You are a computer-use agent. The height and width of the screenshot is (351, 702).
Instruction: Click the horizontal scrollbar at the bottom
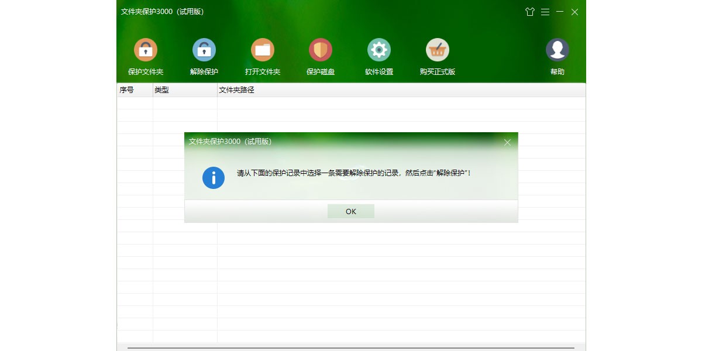351,347
